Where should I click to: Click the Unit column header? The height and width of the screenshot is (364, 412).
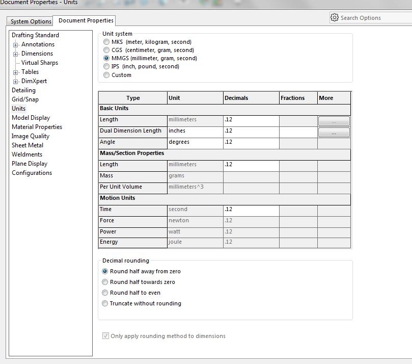195,98
